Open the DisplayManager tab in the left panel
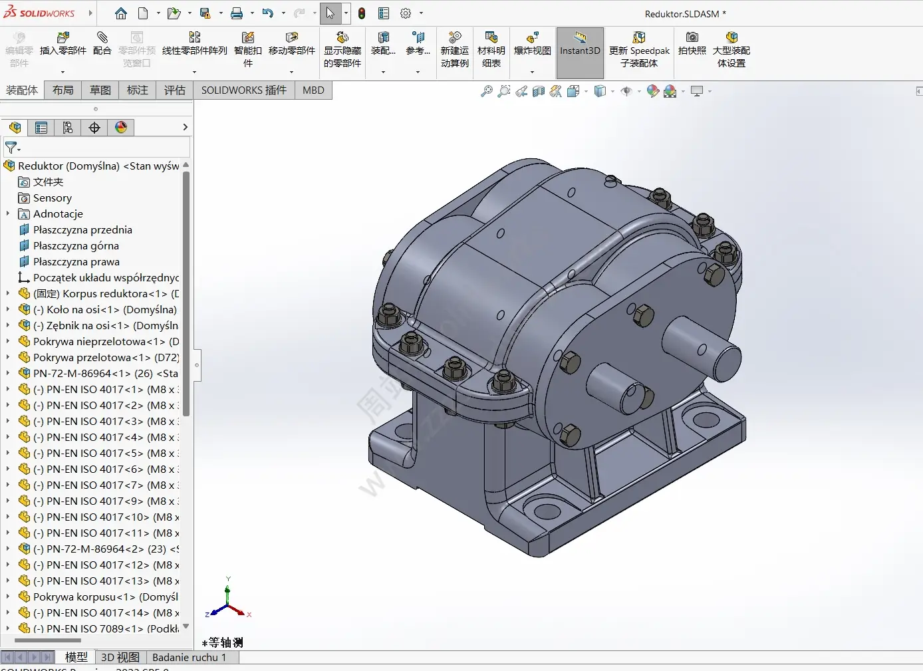This screenshot has height=671, width=923. (x=121, y=127)
